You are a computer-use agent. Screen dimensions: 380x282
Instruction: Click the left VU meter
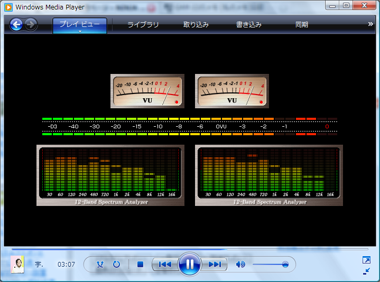(147, 91)
